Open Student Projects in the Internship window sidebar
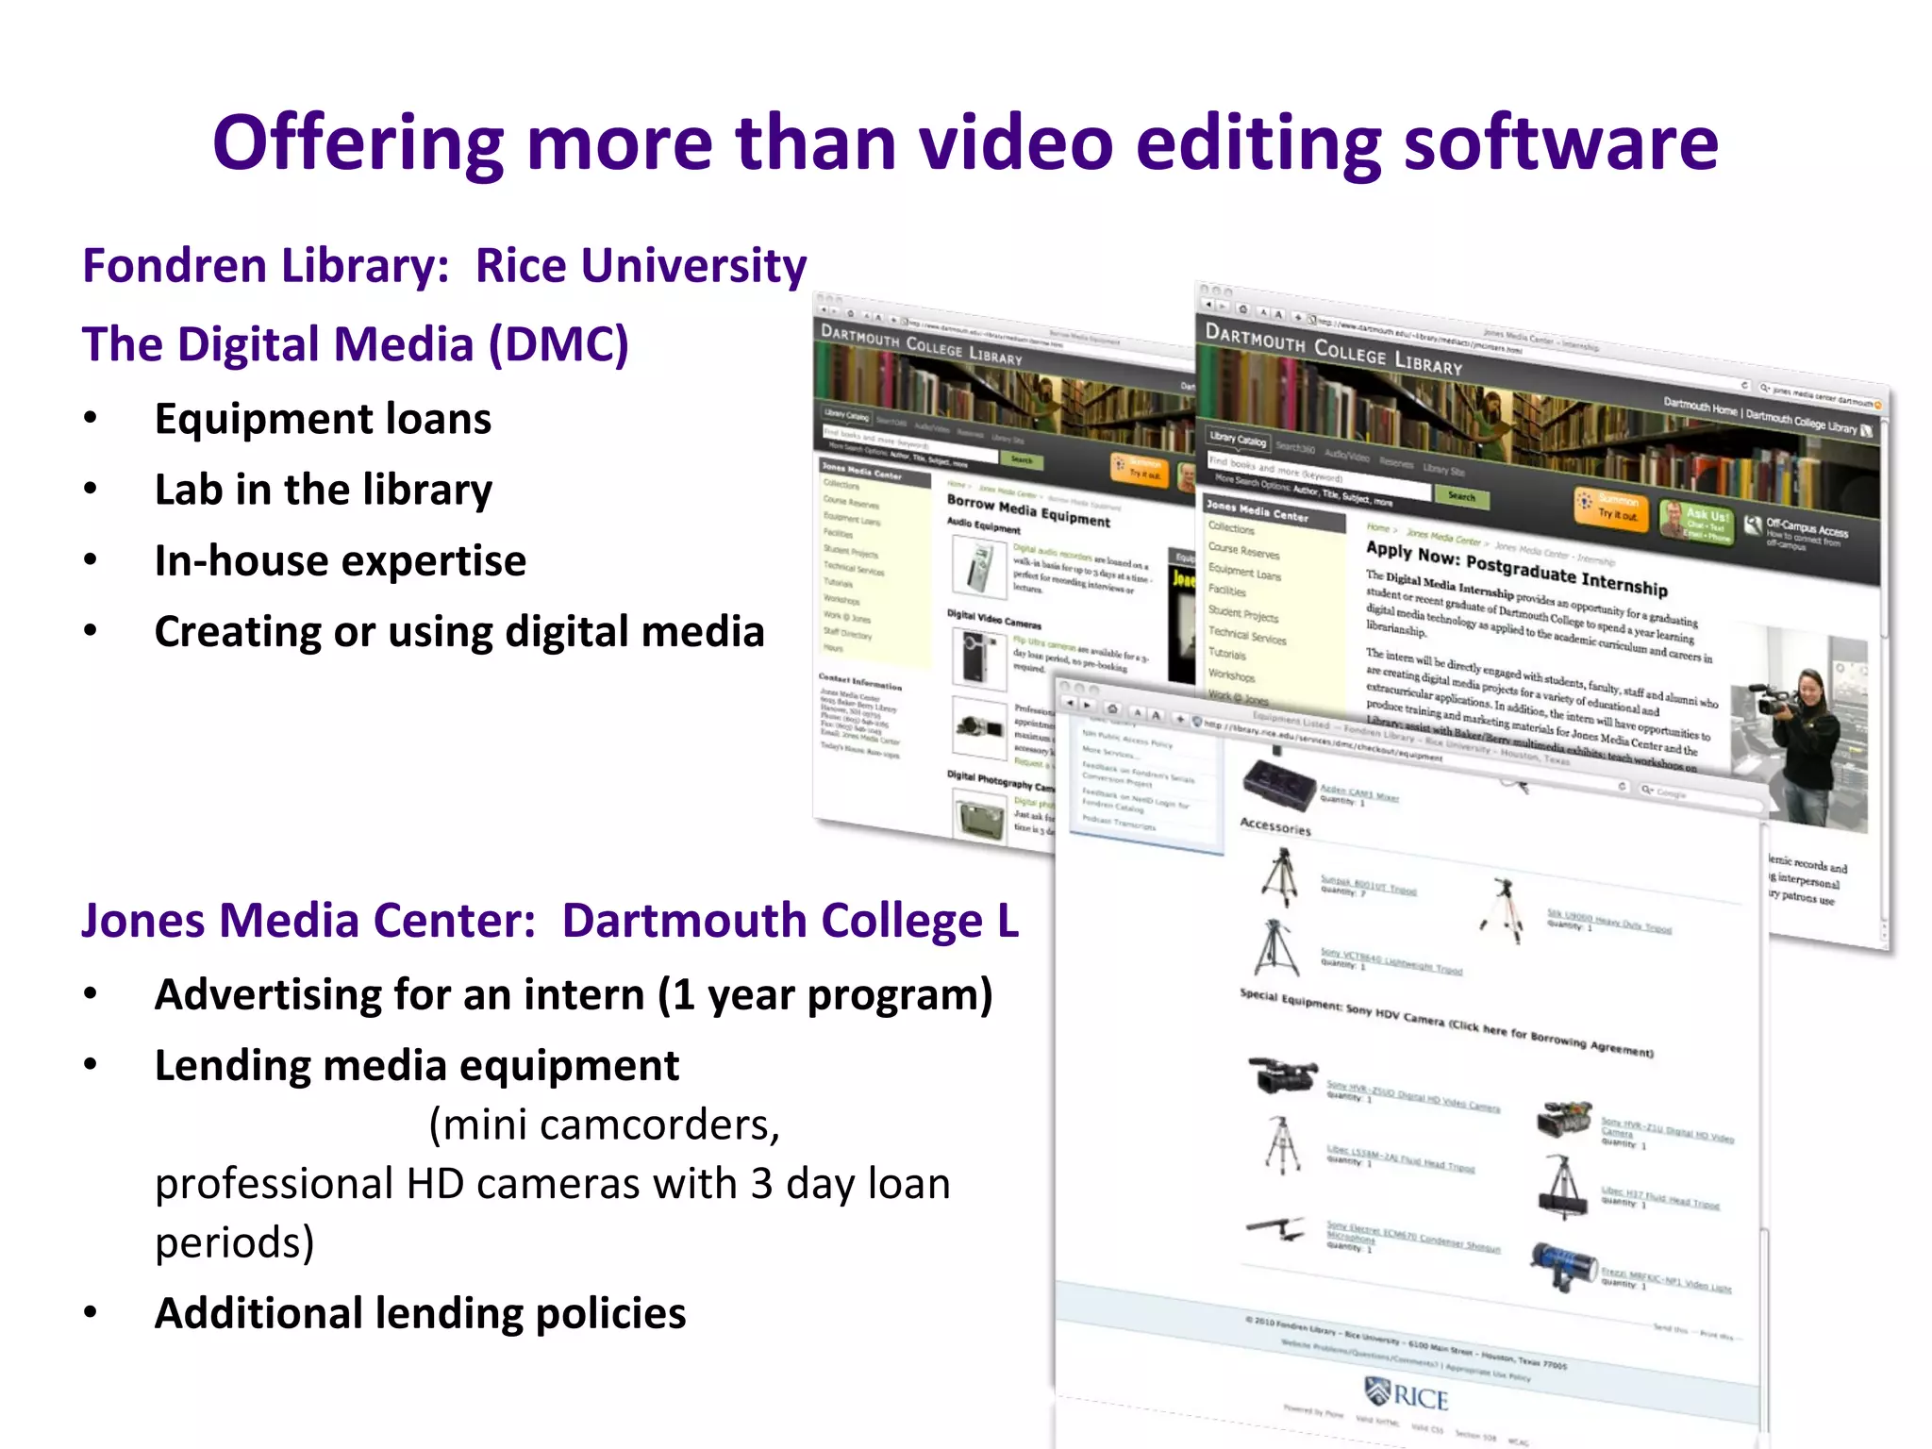The height and width of the screenshot is (1449, 1932). 1243,614
